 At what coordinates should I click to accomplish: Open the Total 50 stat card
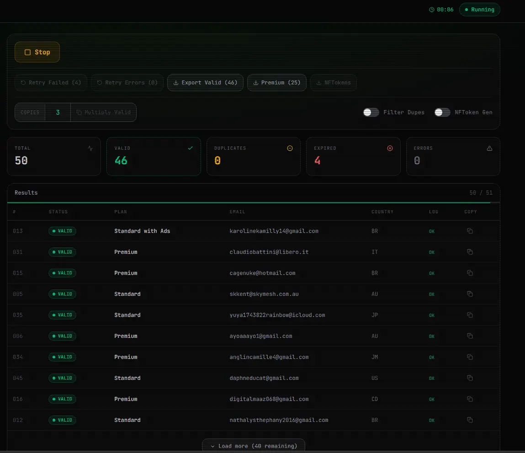point(54,156)
